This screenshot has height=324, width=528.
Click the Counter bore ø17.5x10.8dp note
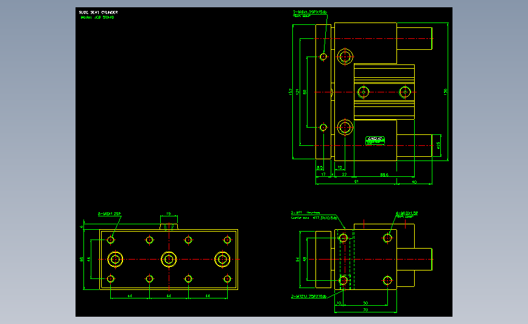click(314, 218)
